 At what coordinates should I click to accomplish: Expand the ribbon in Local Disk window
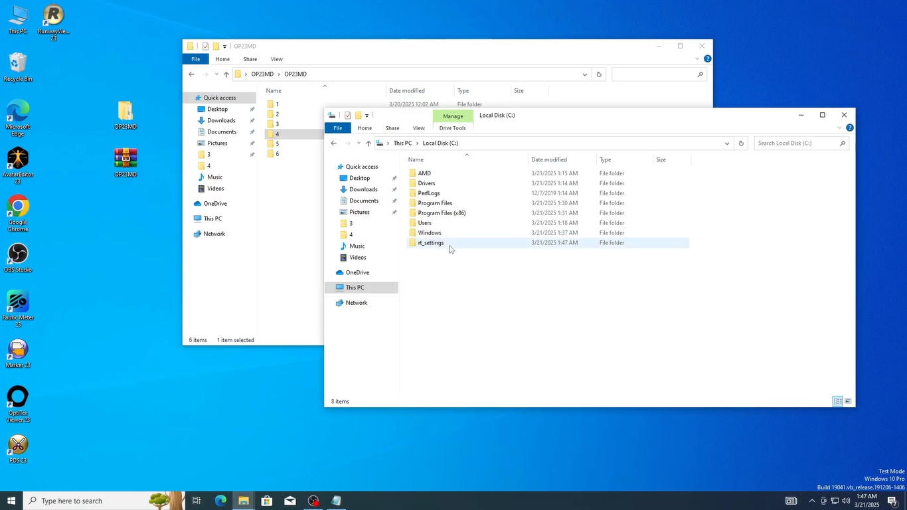(x=839, y=128)
